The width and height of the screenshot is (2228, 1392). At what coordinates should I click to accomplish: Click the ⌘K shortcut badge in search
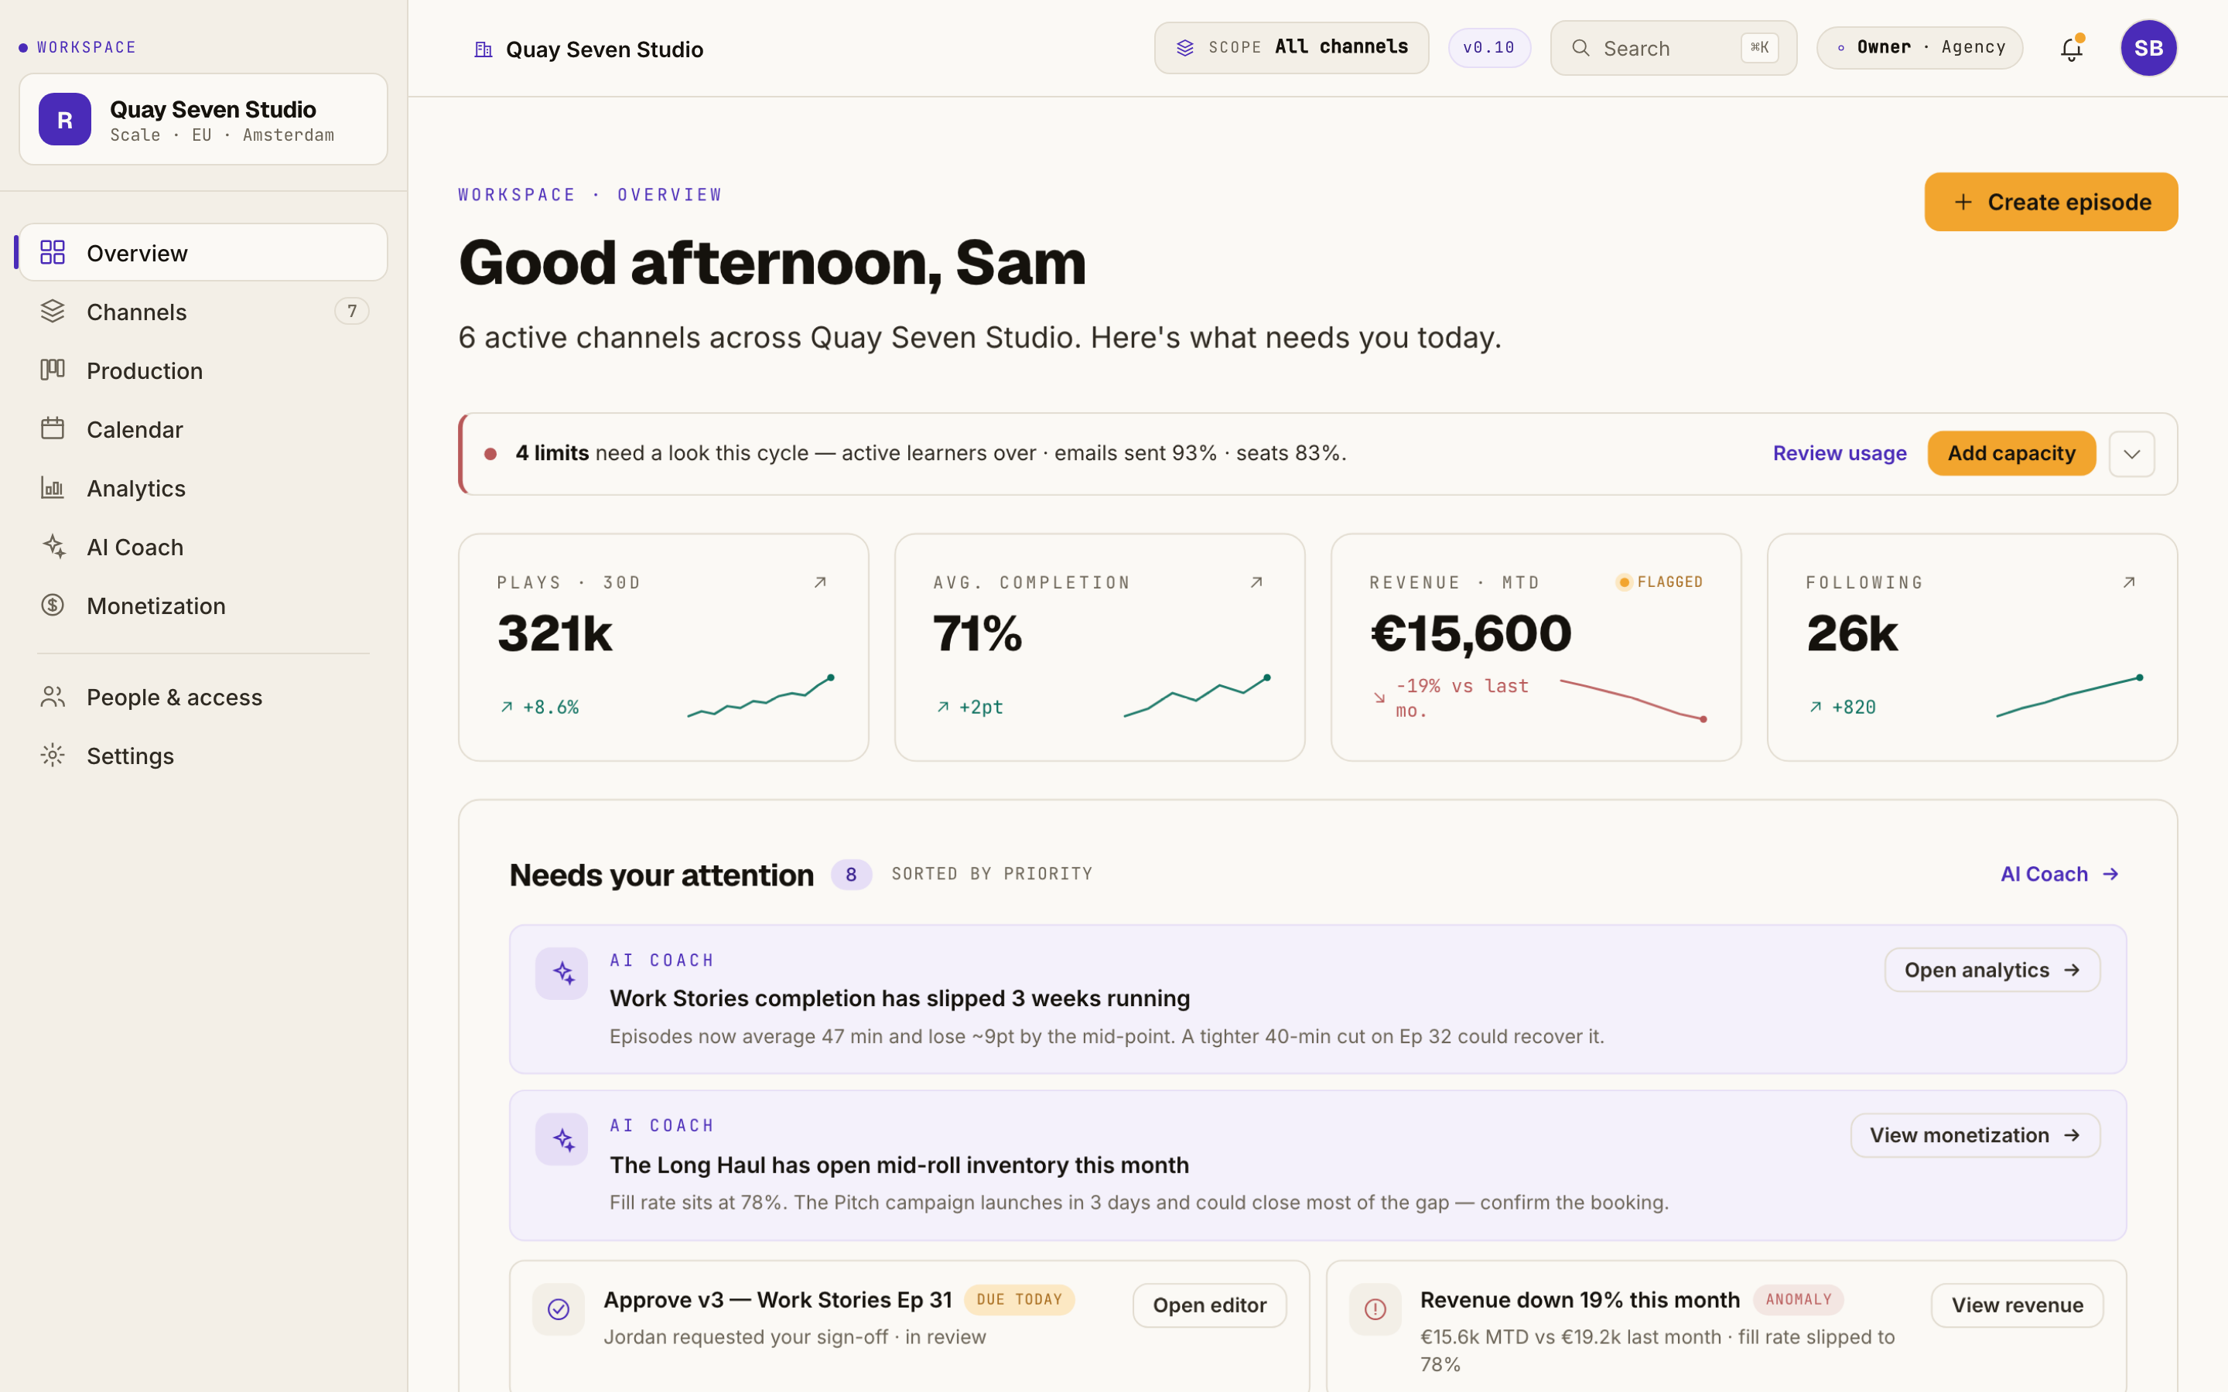(1758, 48)
